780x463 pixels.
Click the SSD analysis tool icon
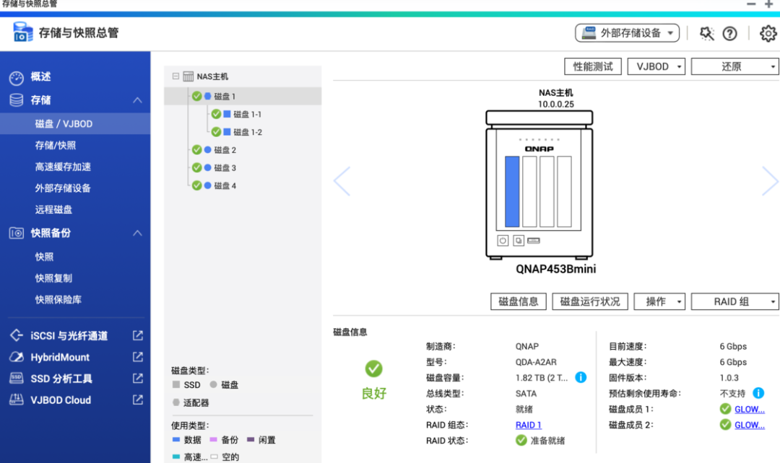[17, 378]
